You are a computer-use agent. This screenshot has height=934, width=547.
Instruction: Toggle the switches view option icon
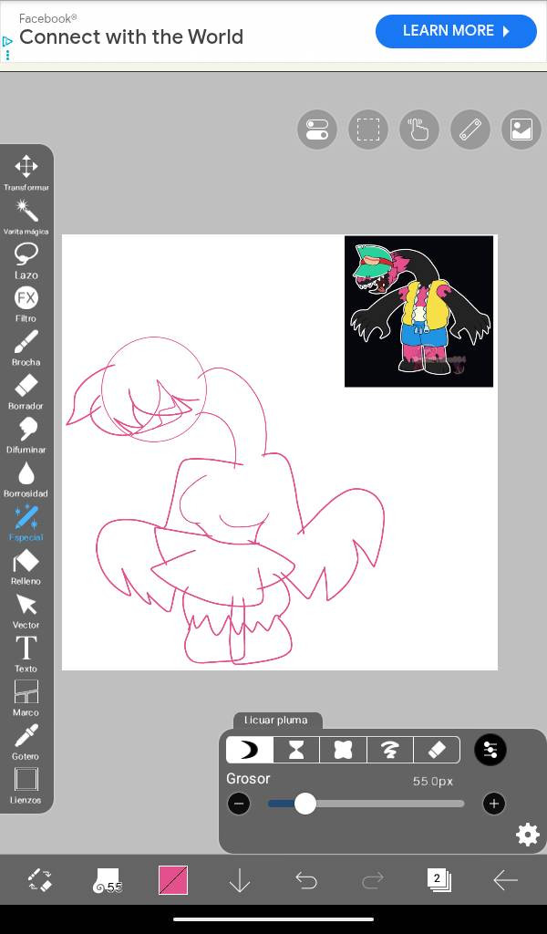317,130
